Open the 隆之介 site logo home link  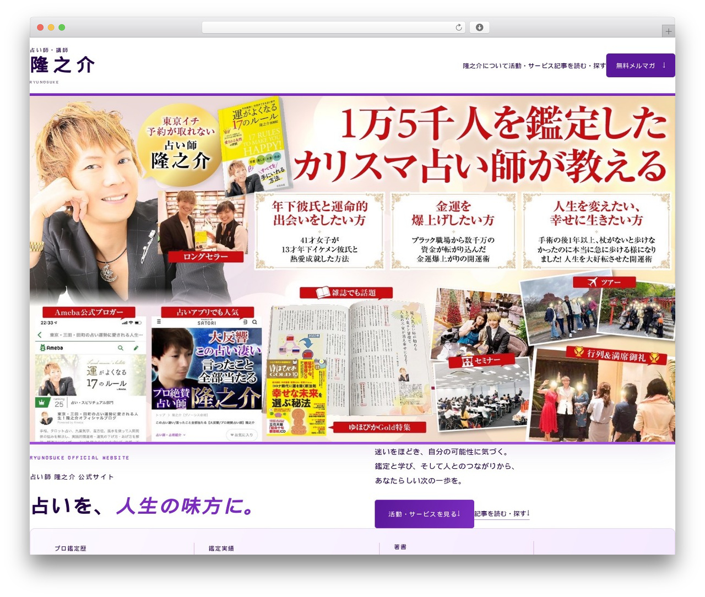[62, 65]
